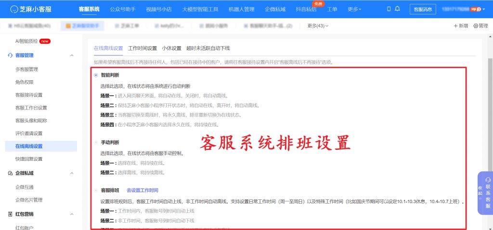Follow the 去设置工作时间 link
The height and width of the screenshot is (230, 493).
click(x=143, y=191)
